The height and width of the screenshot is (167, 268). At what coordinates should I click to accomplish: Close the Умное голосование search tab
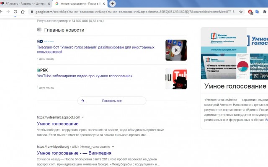(104, 4)
